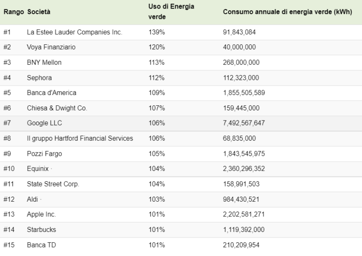362x256 pixels.
Task: Click the 2,202,581,271 consumption value
Action: (244, 214)
